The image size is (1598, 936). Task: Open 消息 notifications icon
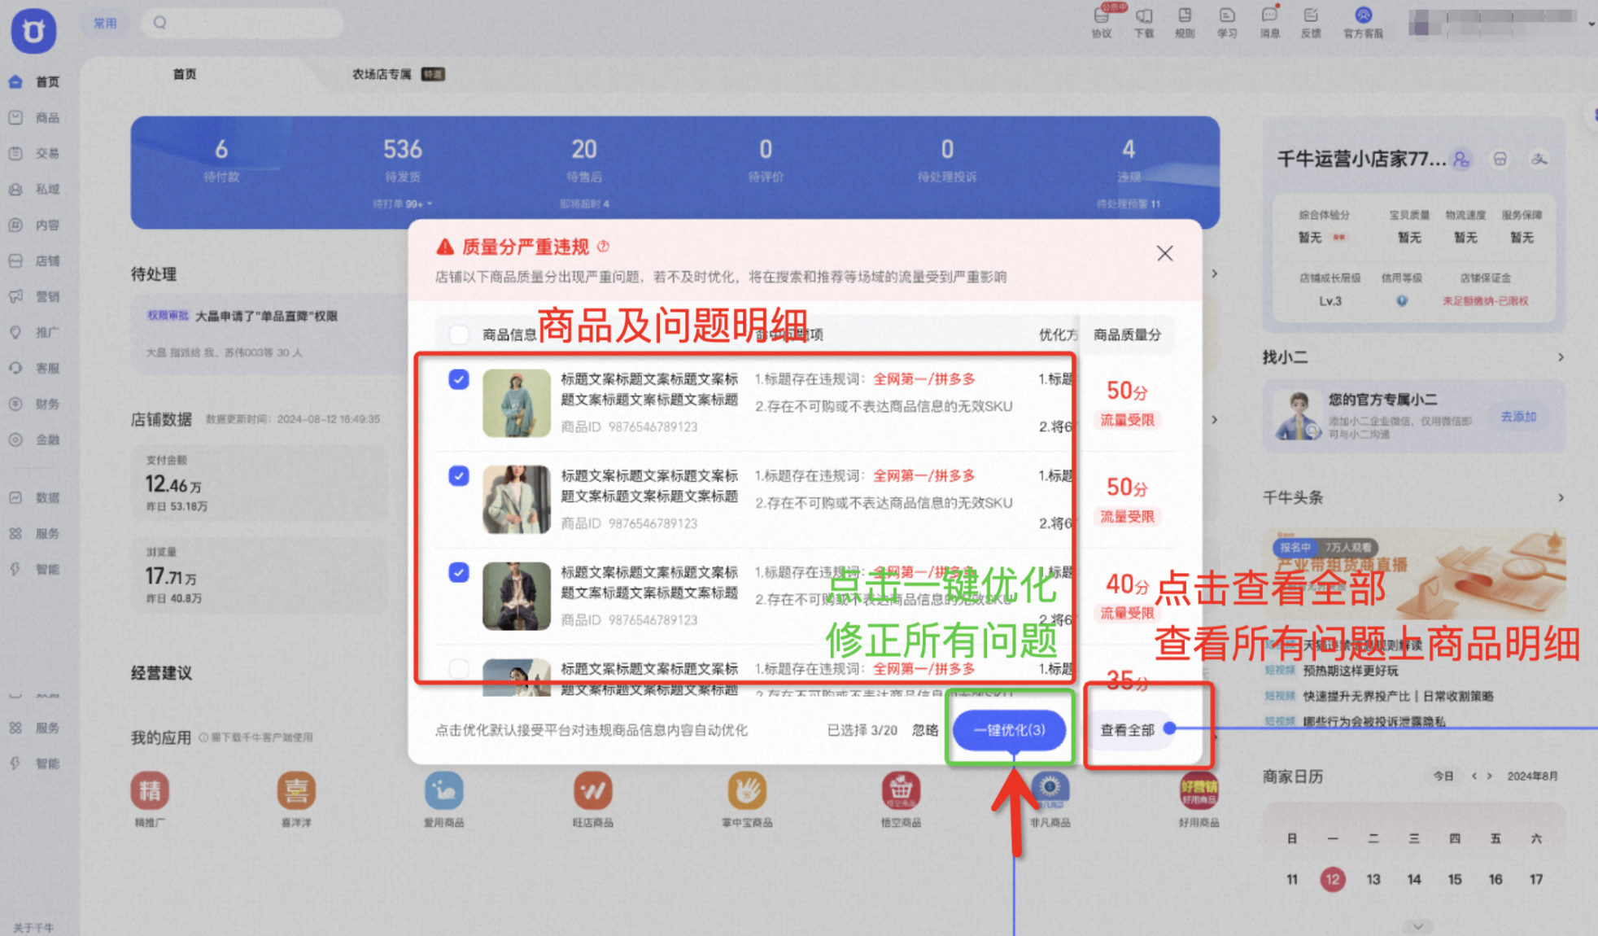[1269, 22]
